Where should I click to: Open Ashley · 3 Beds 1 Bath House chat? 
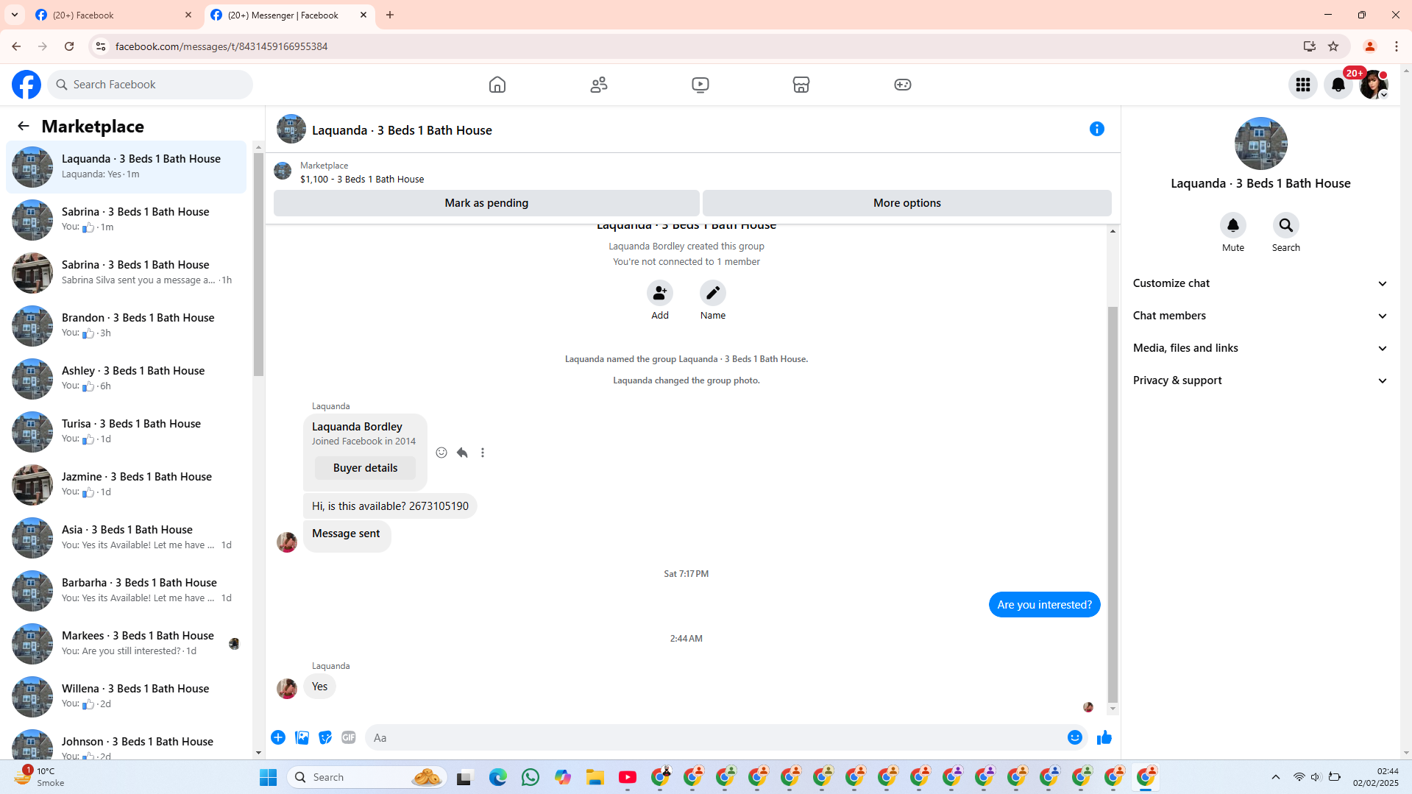127,379
